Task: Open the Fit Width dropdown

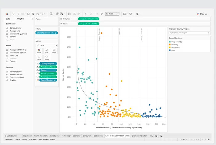Action: [112, 14]
